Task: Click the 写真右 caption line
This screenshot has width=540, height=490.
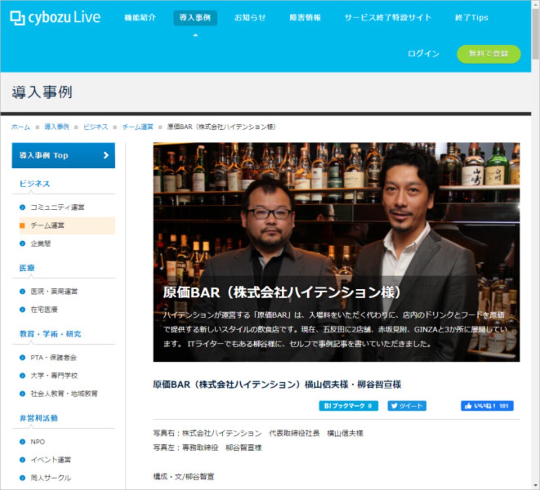Action: [x=258, y=433]
